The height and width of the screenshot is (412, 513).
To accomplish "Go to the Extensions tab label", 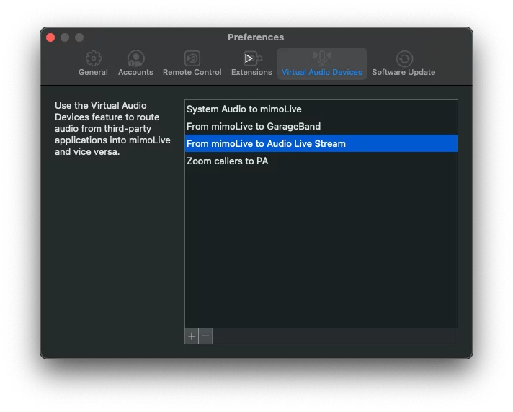I will [x=251, y=72].
